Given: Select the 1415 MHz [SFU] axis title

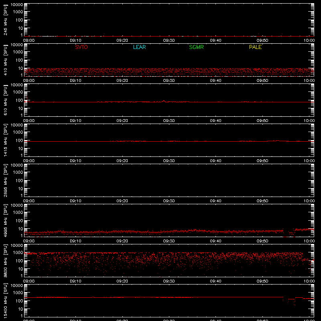Looking at the screenshot, I should (x=5, y=140).
